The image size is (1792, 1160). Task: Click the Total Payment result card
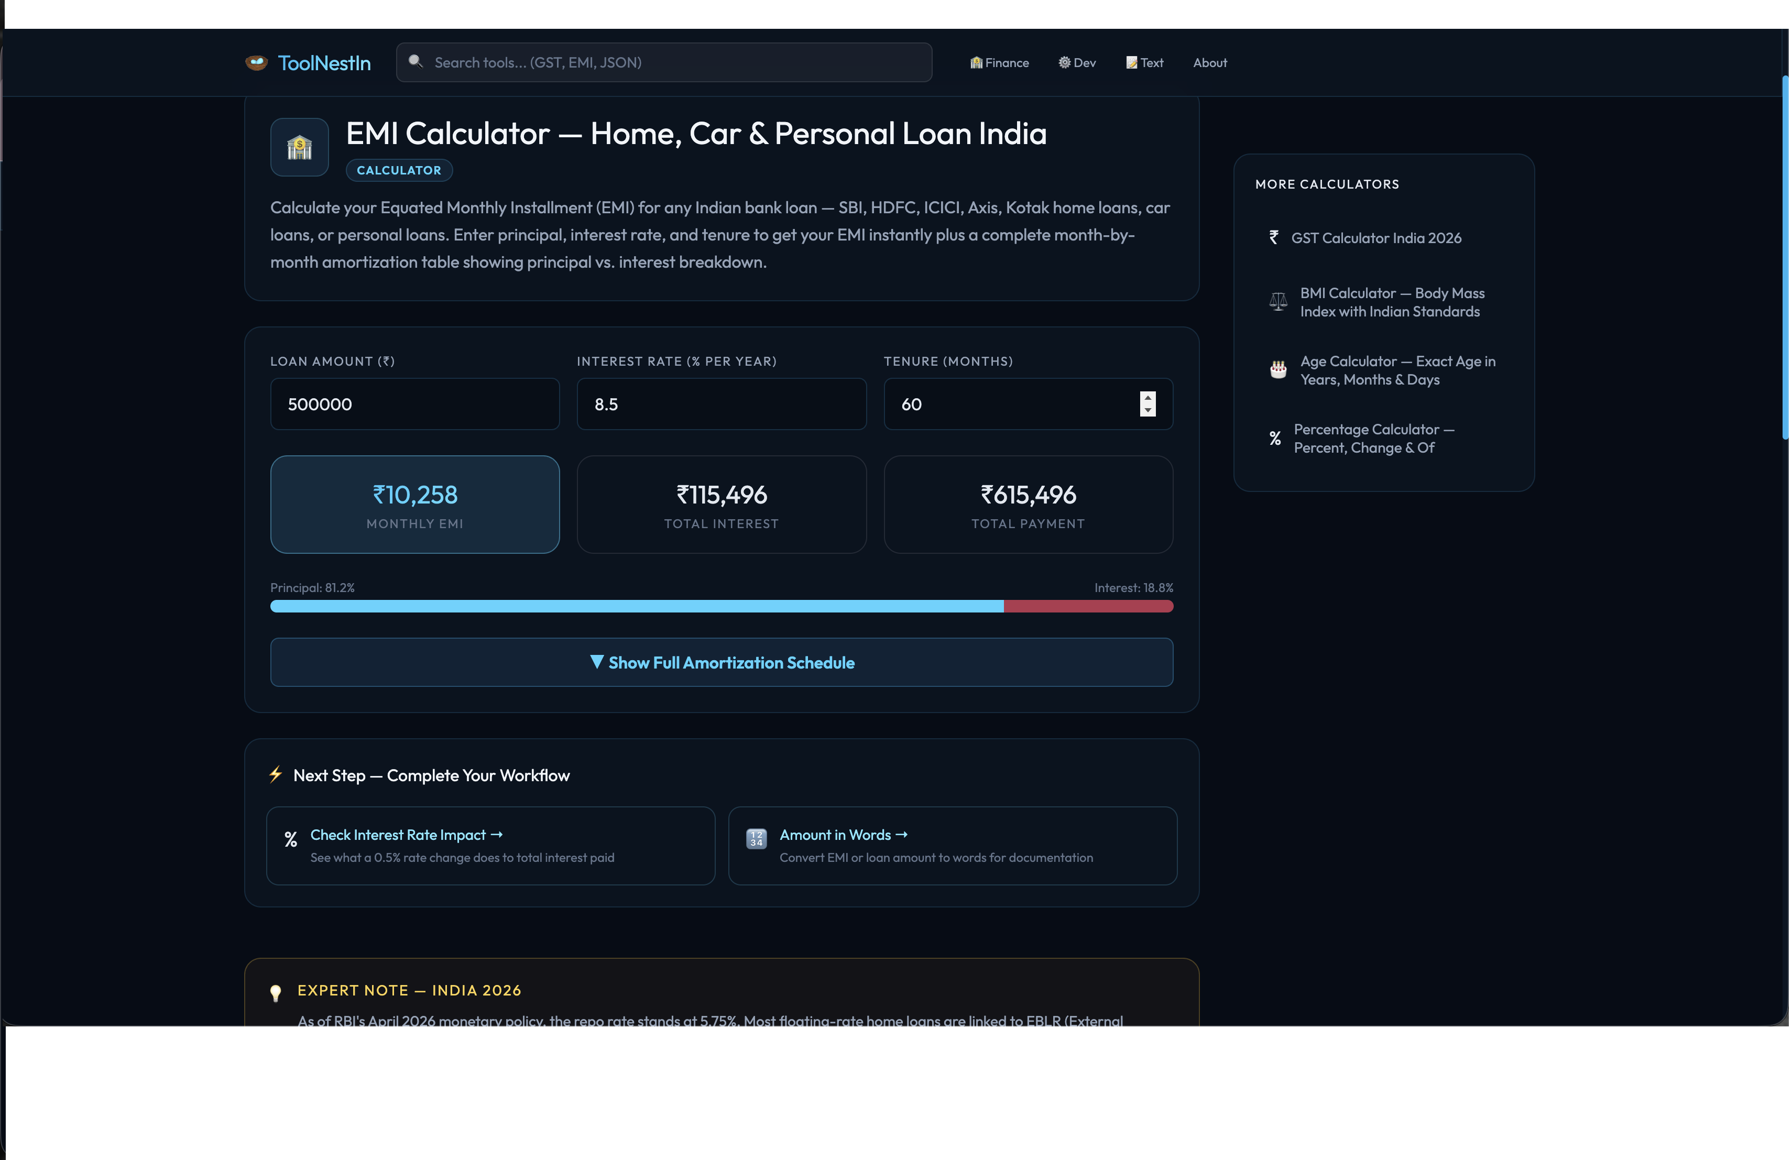(x=1029, y=505)
